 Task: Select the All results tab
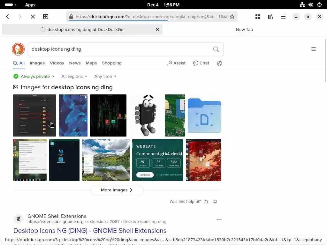point(19,63)
